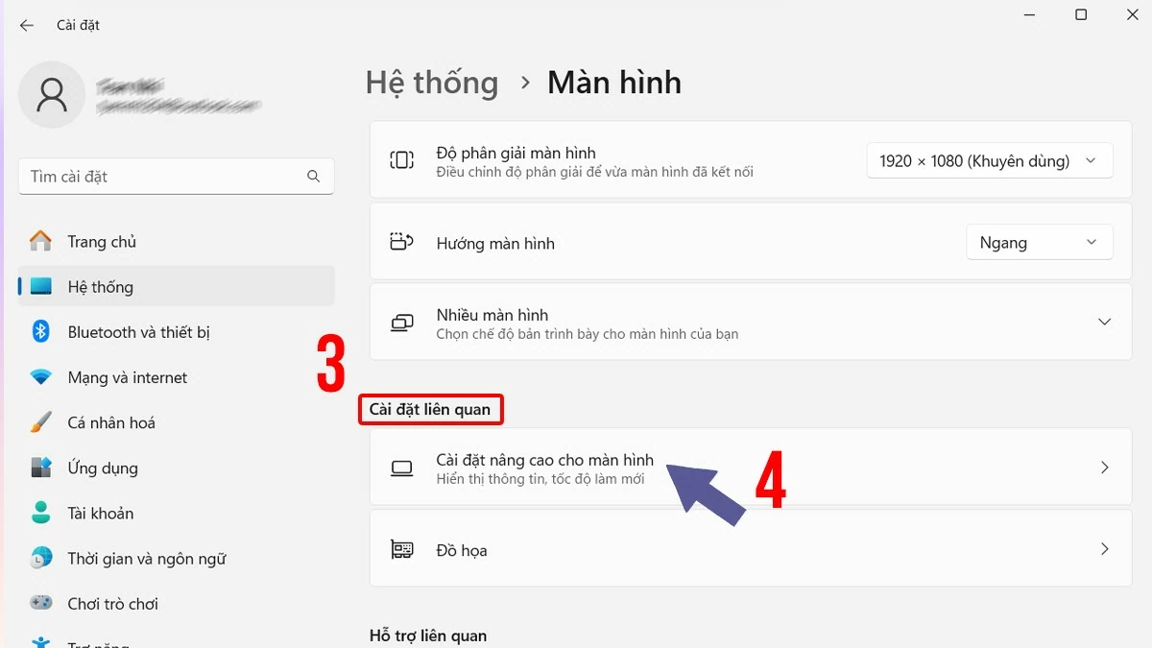
Task: Click the Trợ năng accessibility icon
Action: click(42, 641)
